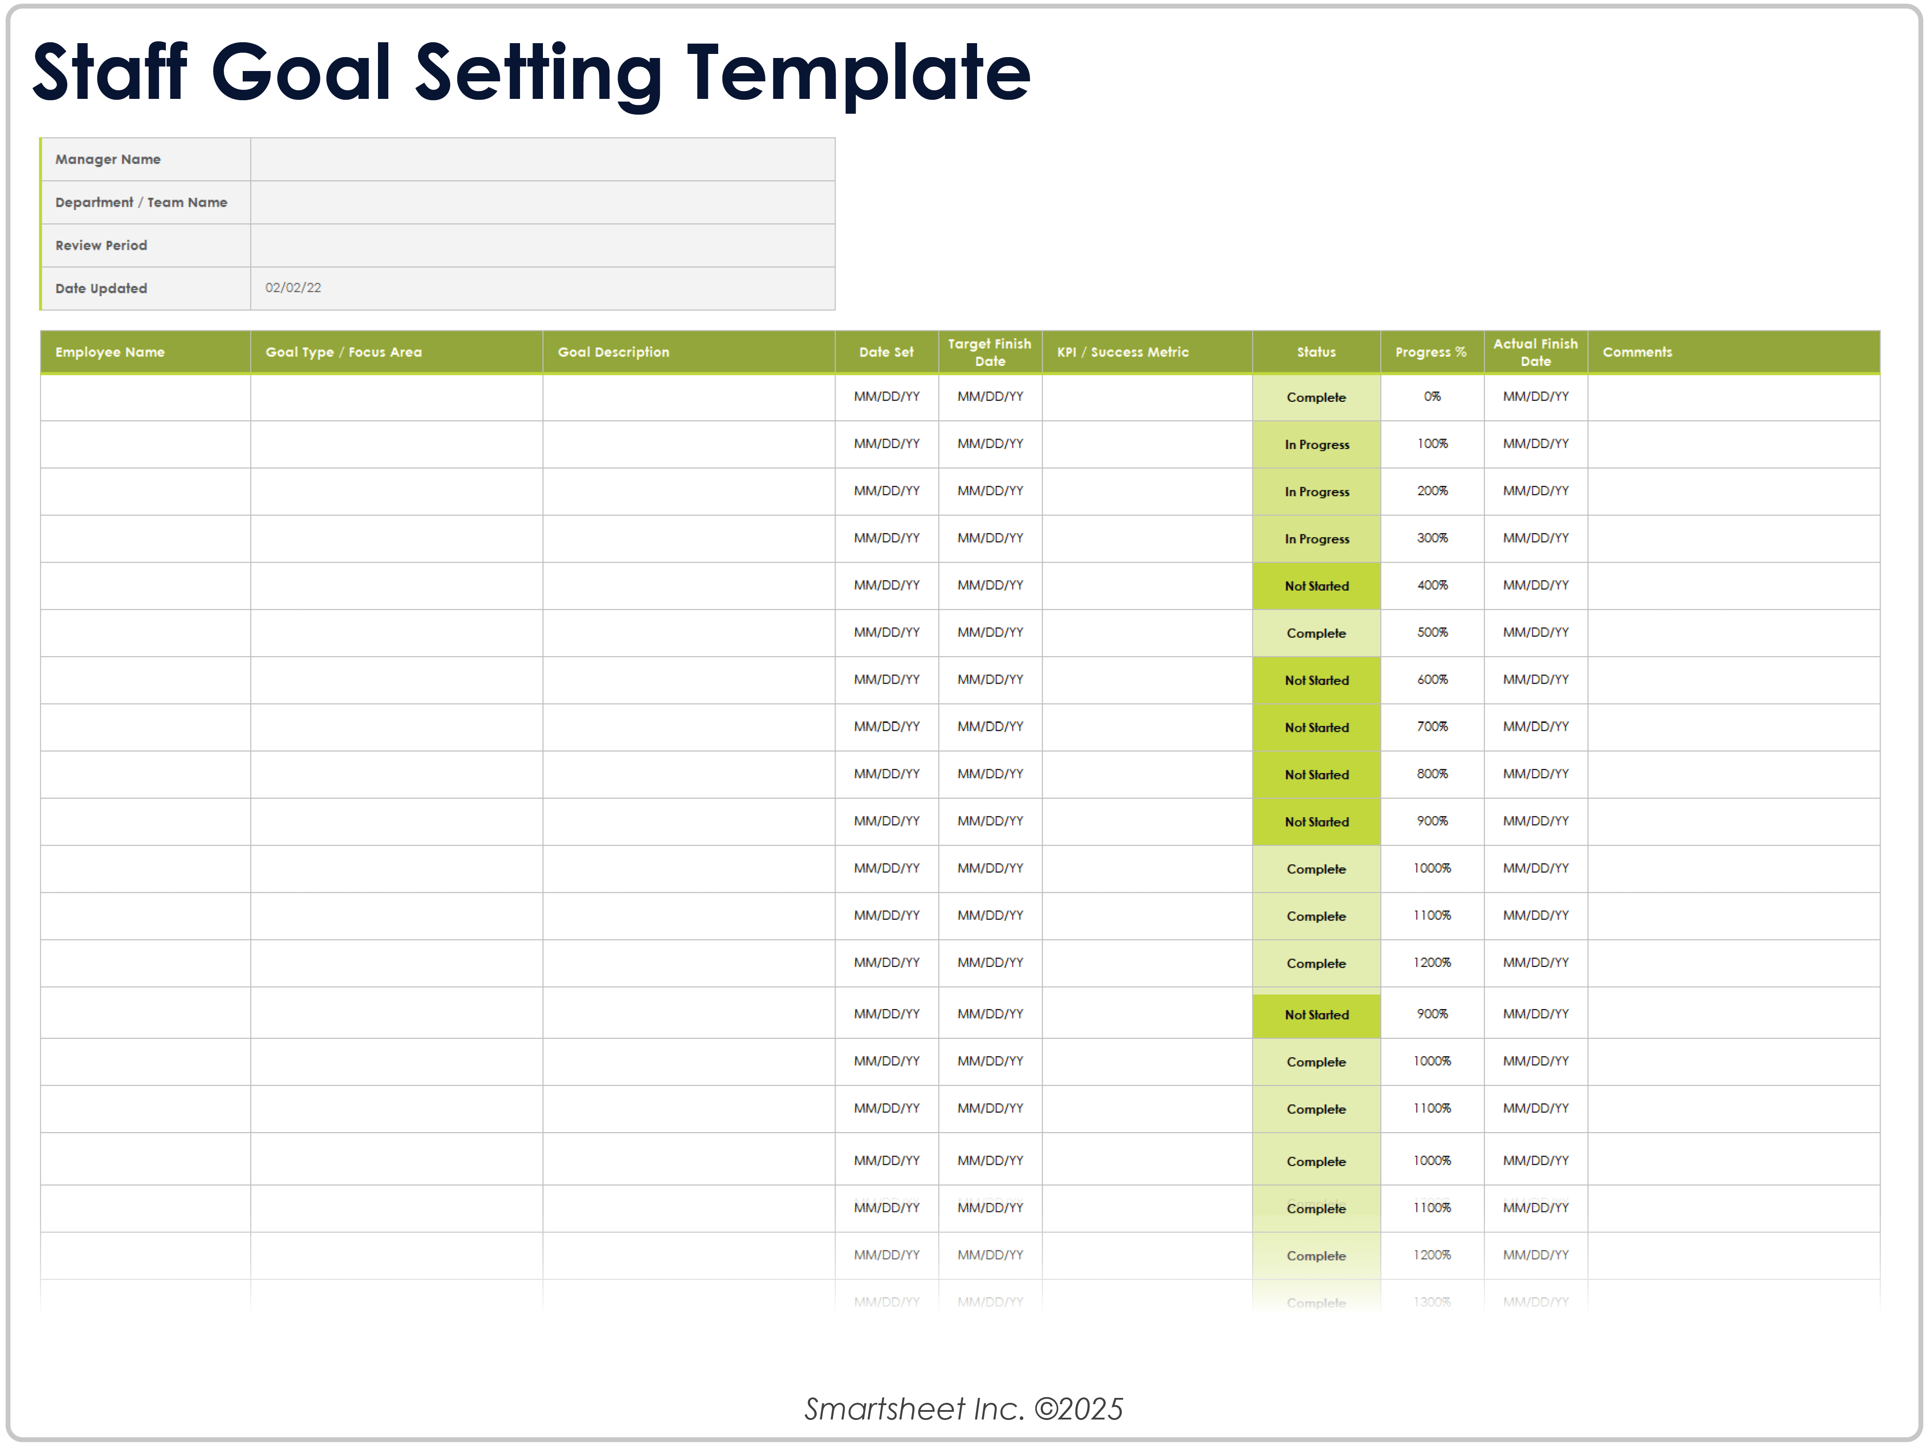1929x1446 pixels.
Task: Select the Goal Type / Focus Area header
Action: (x=343, y=352)
